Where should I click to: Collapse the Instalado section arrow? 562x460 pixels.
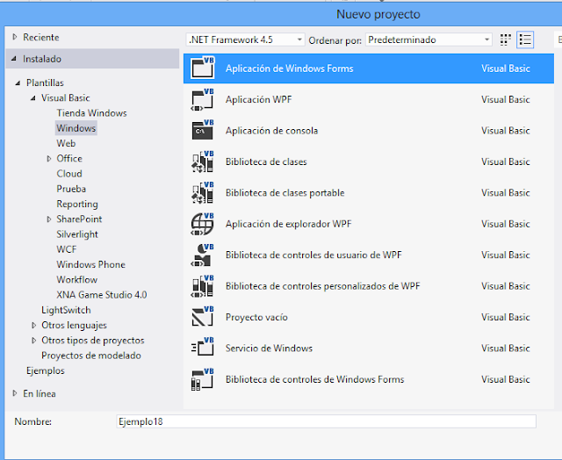(x=14, y=59)
